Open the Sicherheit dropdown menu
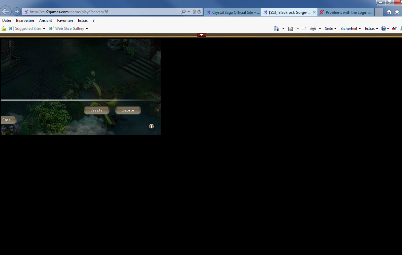 coord(350,29)
